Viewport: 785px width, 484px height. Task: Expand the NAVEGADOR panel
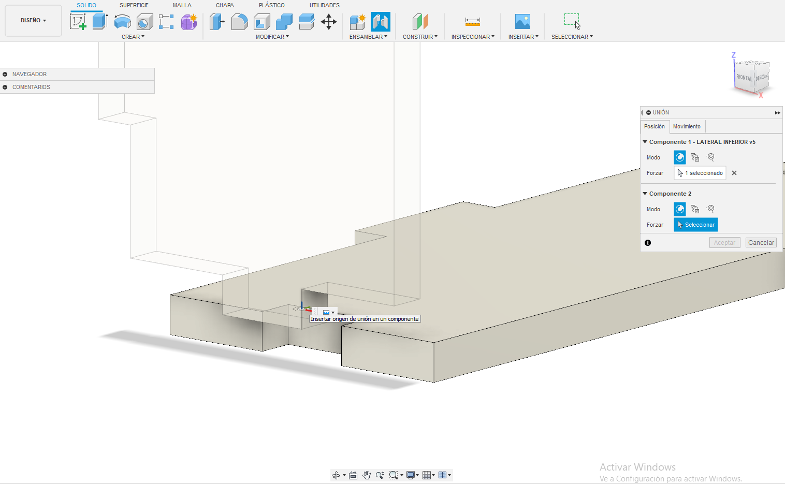point(5,74)
